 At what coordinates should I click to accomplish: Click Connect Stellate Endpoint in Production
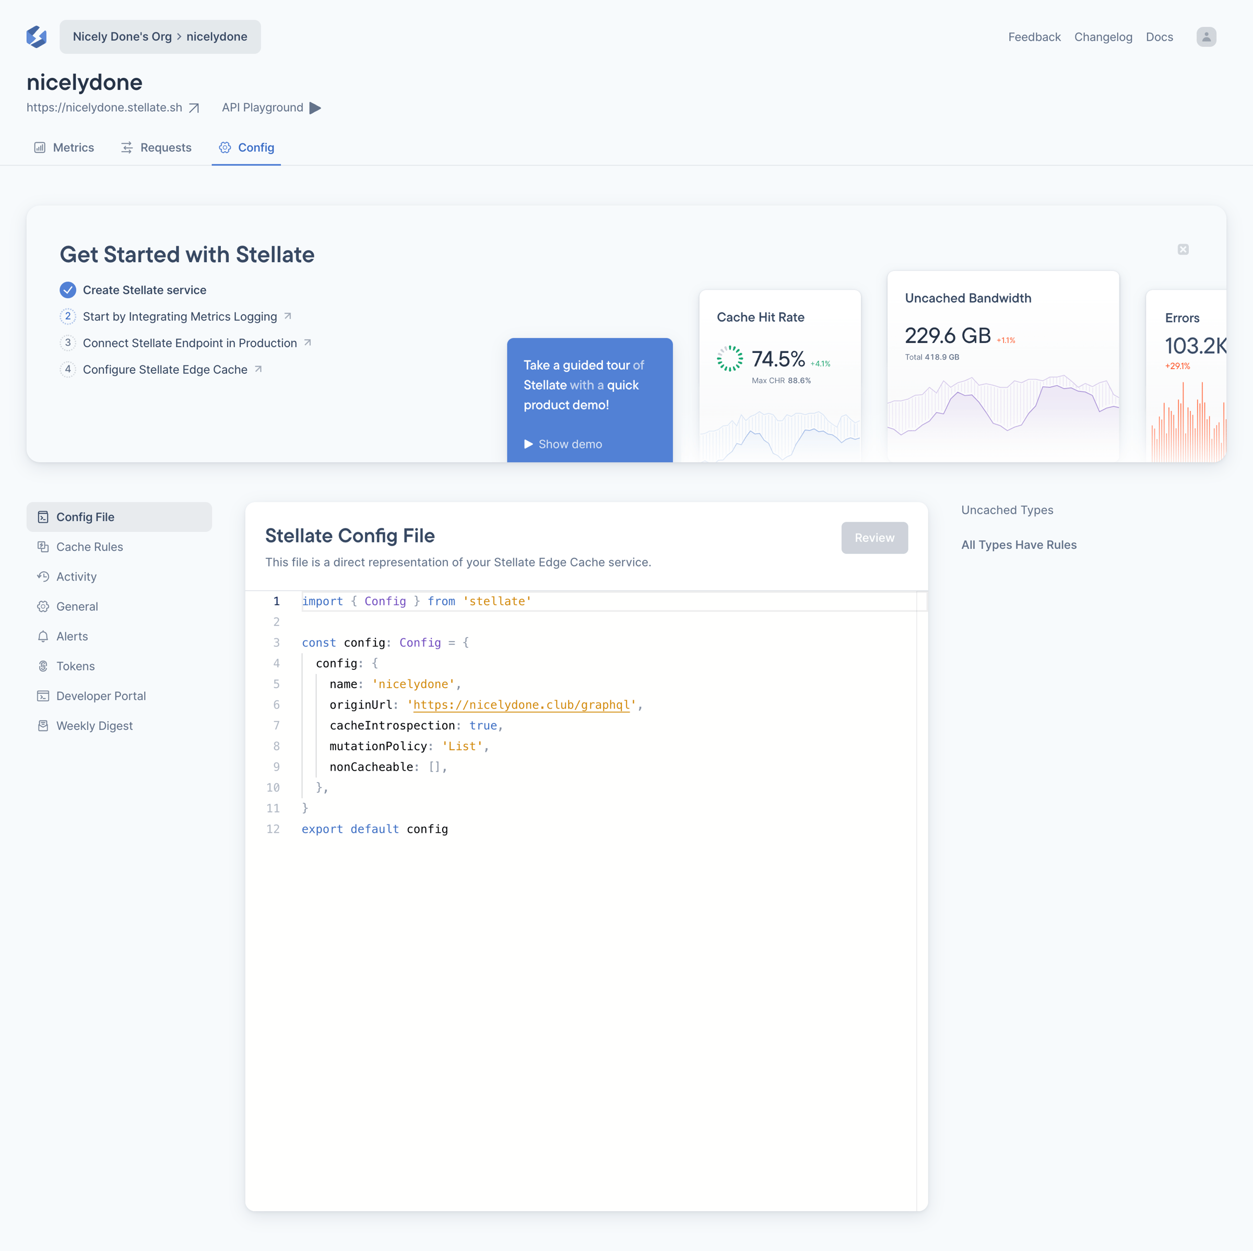coord(190,343)
